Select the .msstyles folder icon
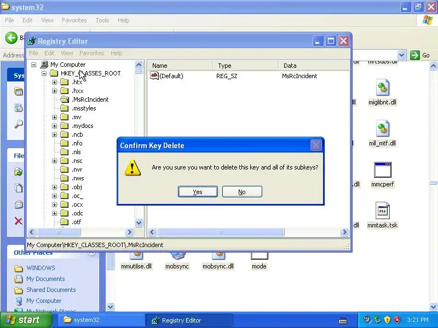This screenshot has width=438, height=328. tap(65, 108)
